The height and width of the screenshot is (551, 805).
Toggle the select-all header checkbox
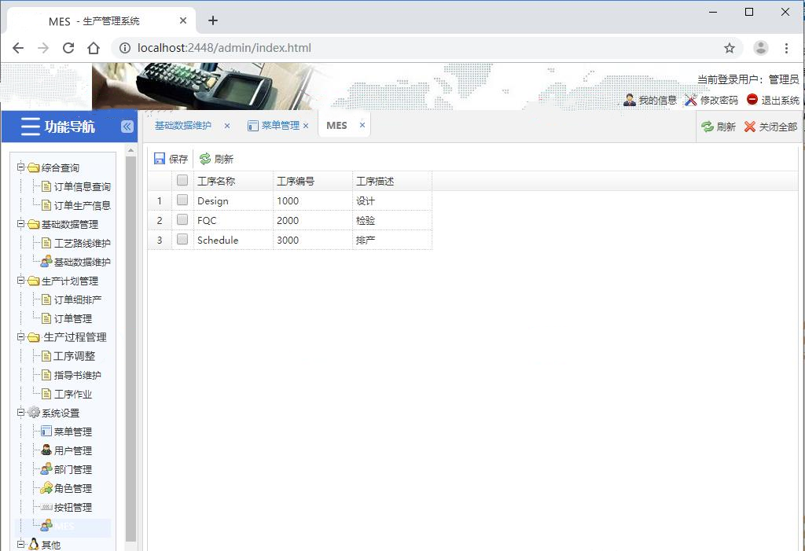coord(182,181)
